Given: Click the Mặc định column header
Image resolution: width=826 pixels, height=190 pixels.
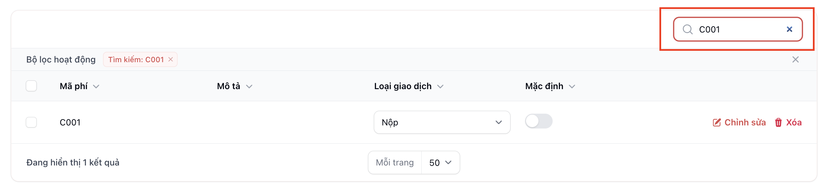Looking at the screenshot, I should [544, 86].
